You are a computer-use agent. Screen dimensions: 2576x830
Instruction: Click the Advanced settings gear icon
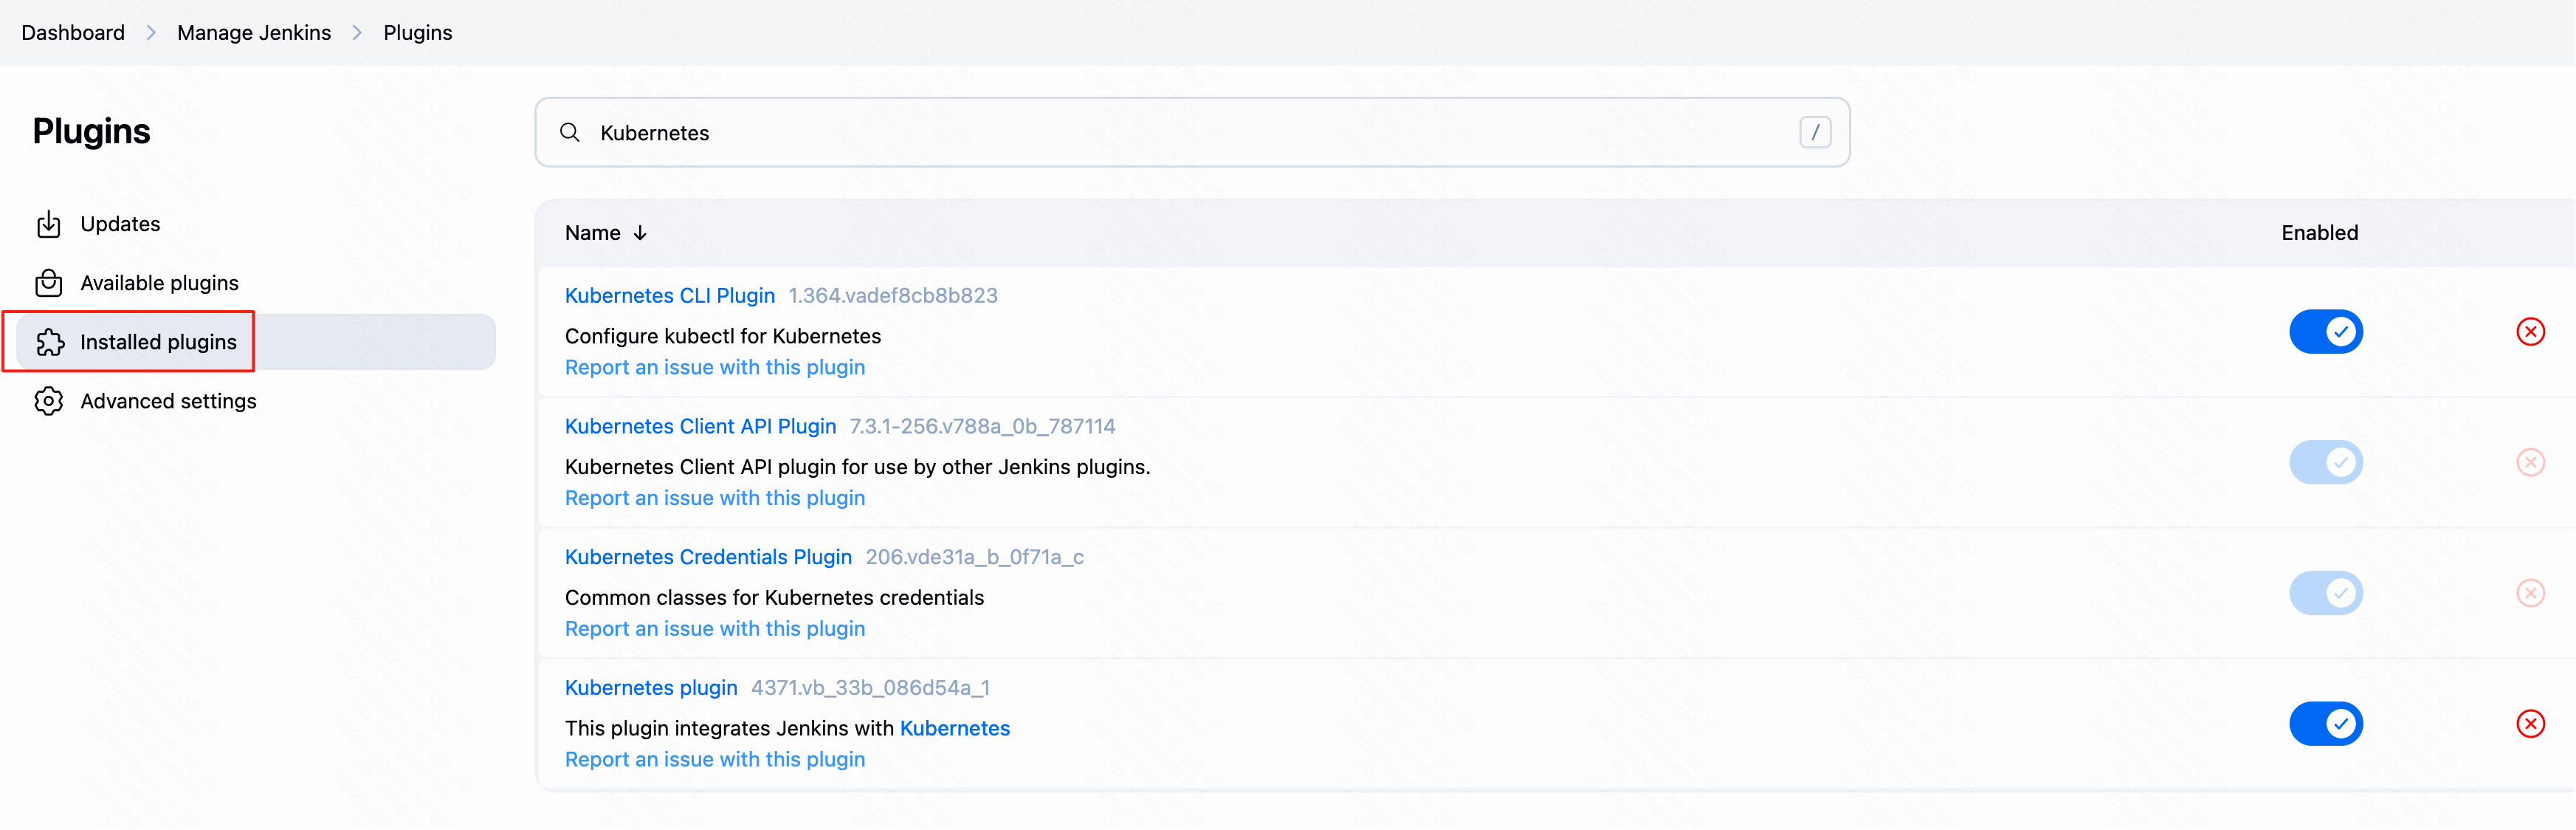pyautogui.click(x=48, y=401)
